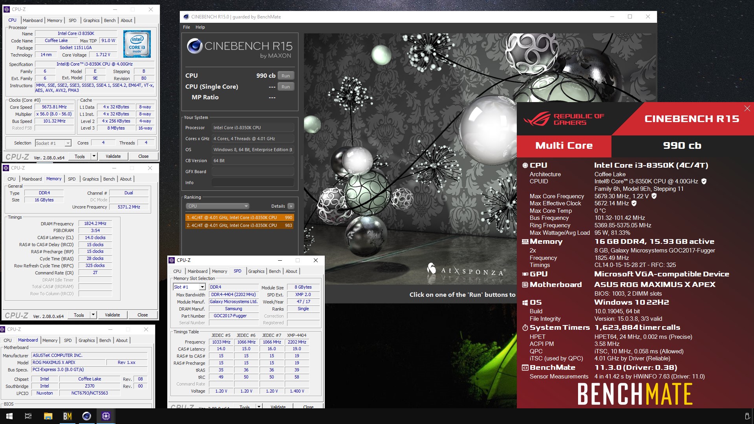
Task: Open Windows Start menu
Action: pos(9,416)
